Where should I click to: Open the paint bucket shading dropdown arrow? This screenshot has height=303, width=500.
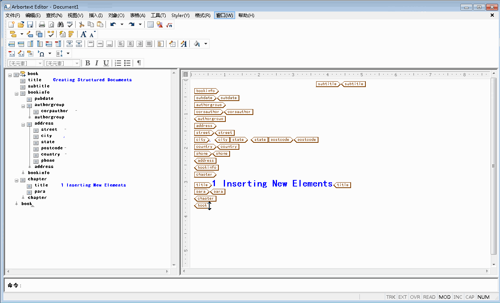click(x=206, y=44)
